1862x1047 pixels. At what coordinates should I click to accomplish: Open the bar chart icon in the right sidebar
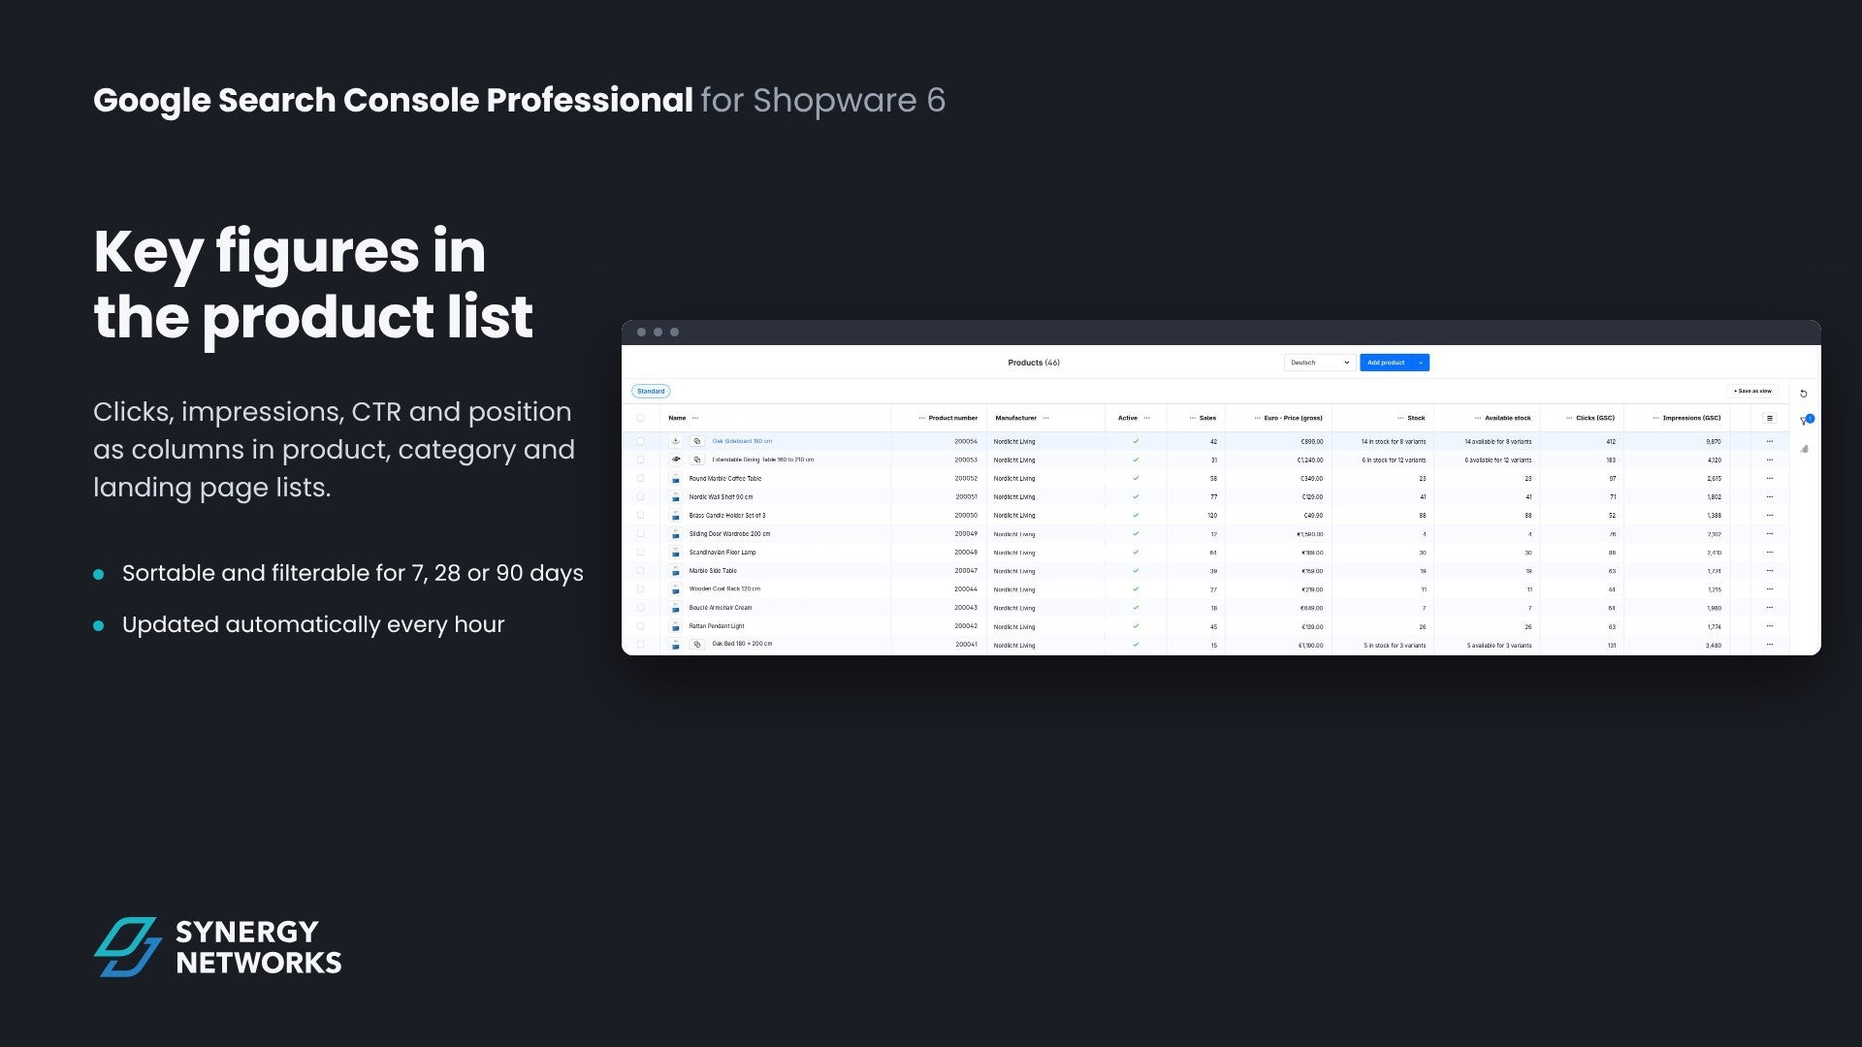coord(1804,449)
